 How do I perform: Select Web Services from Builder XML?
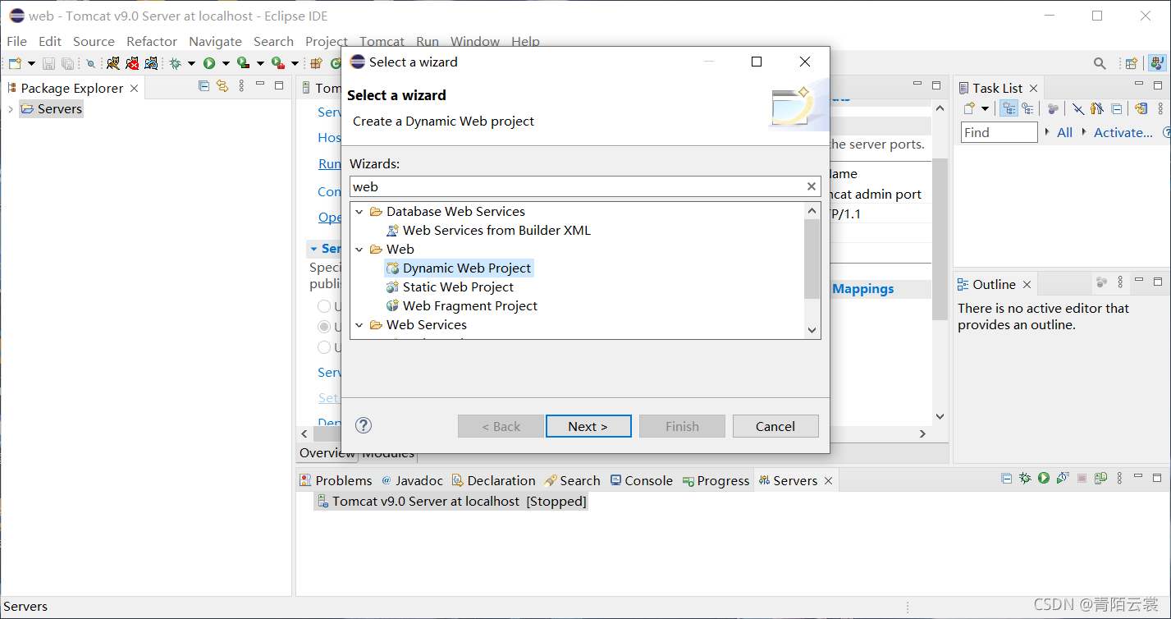point(488,230)
